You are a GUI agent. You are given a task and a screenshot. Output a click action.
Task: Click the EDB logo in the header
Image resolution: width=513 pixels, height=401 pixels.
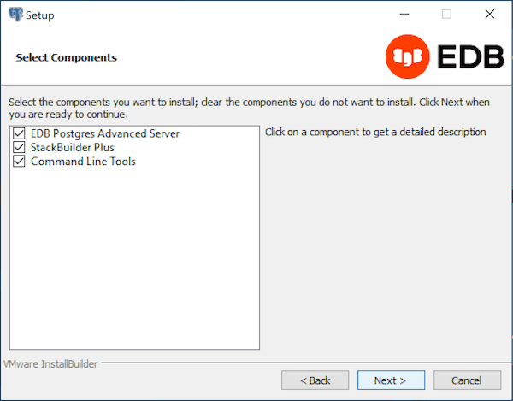(x=443, y=56)
